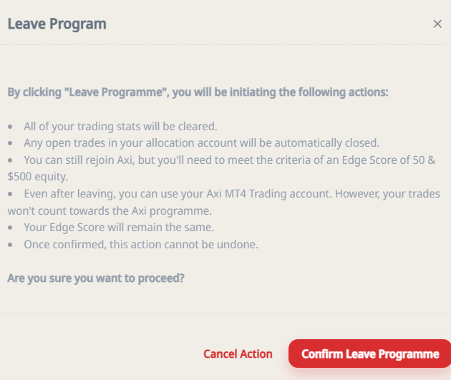Click the Cancel Action link
The height and width of the screenshot is (380, 451).
[x=238, y=354]
